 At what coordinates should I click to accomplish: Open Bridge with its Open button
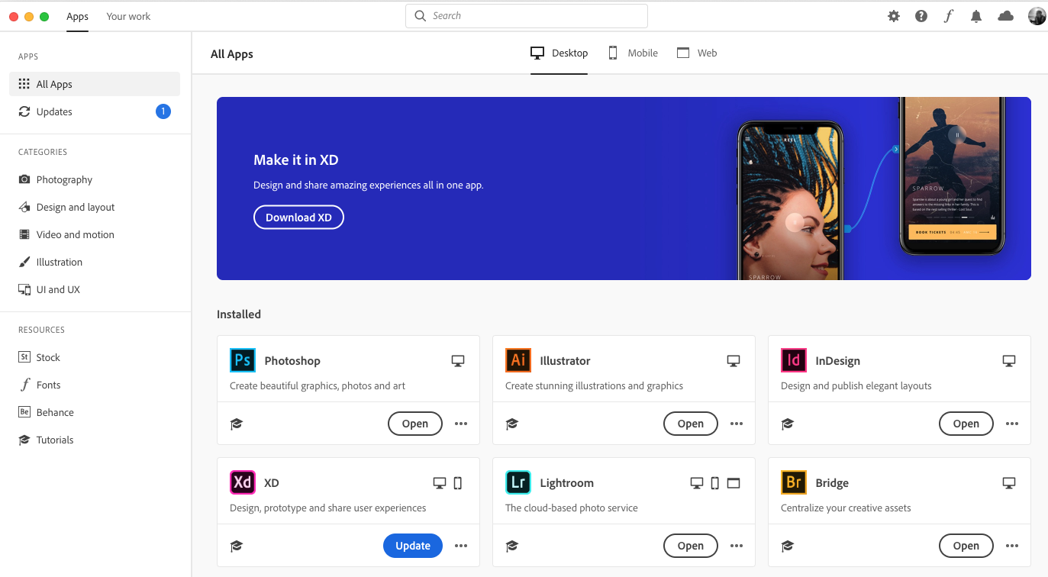coord(966,546)
